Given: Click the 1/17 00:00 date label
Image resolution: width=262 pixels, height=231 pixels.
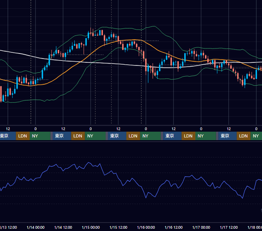Looking at the screenshot, I should click(x=201, y=227).
